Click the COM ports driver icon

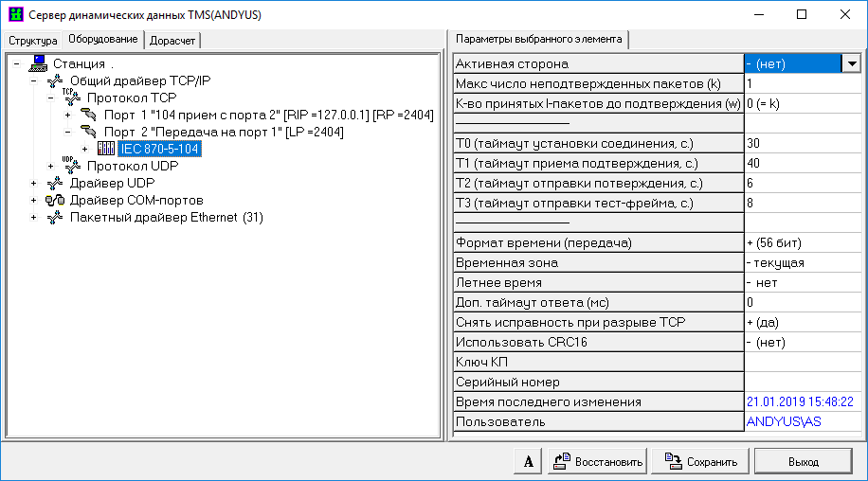55,200
